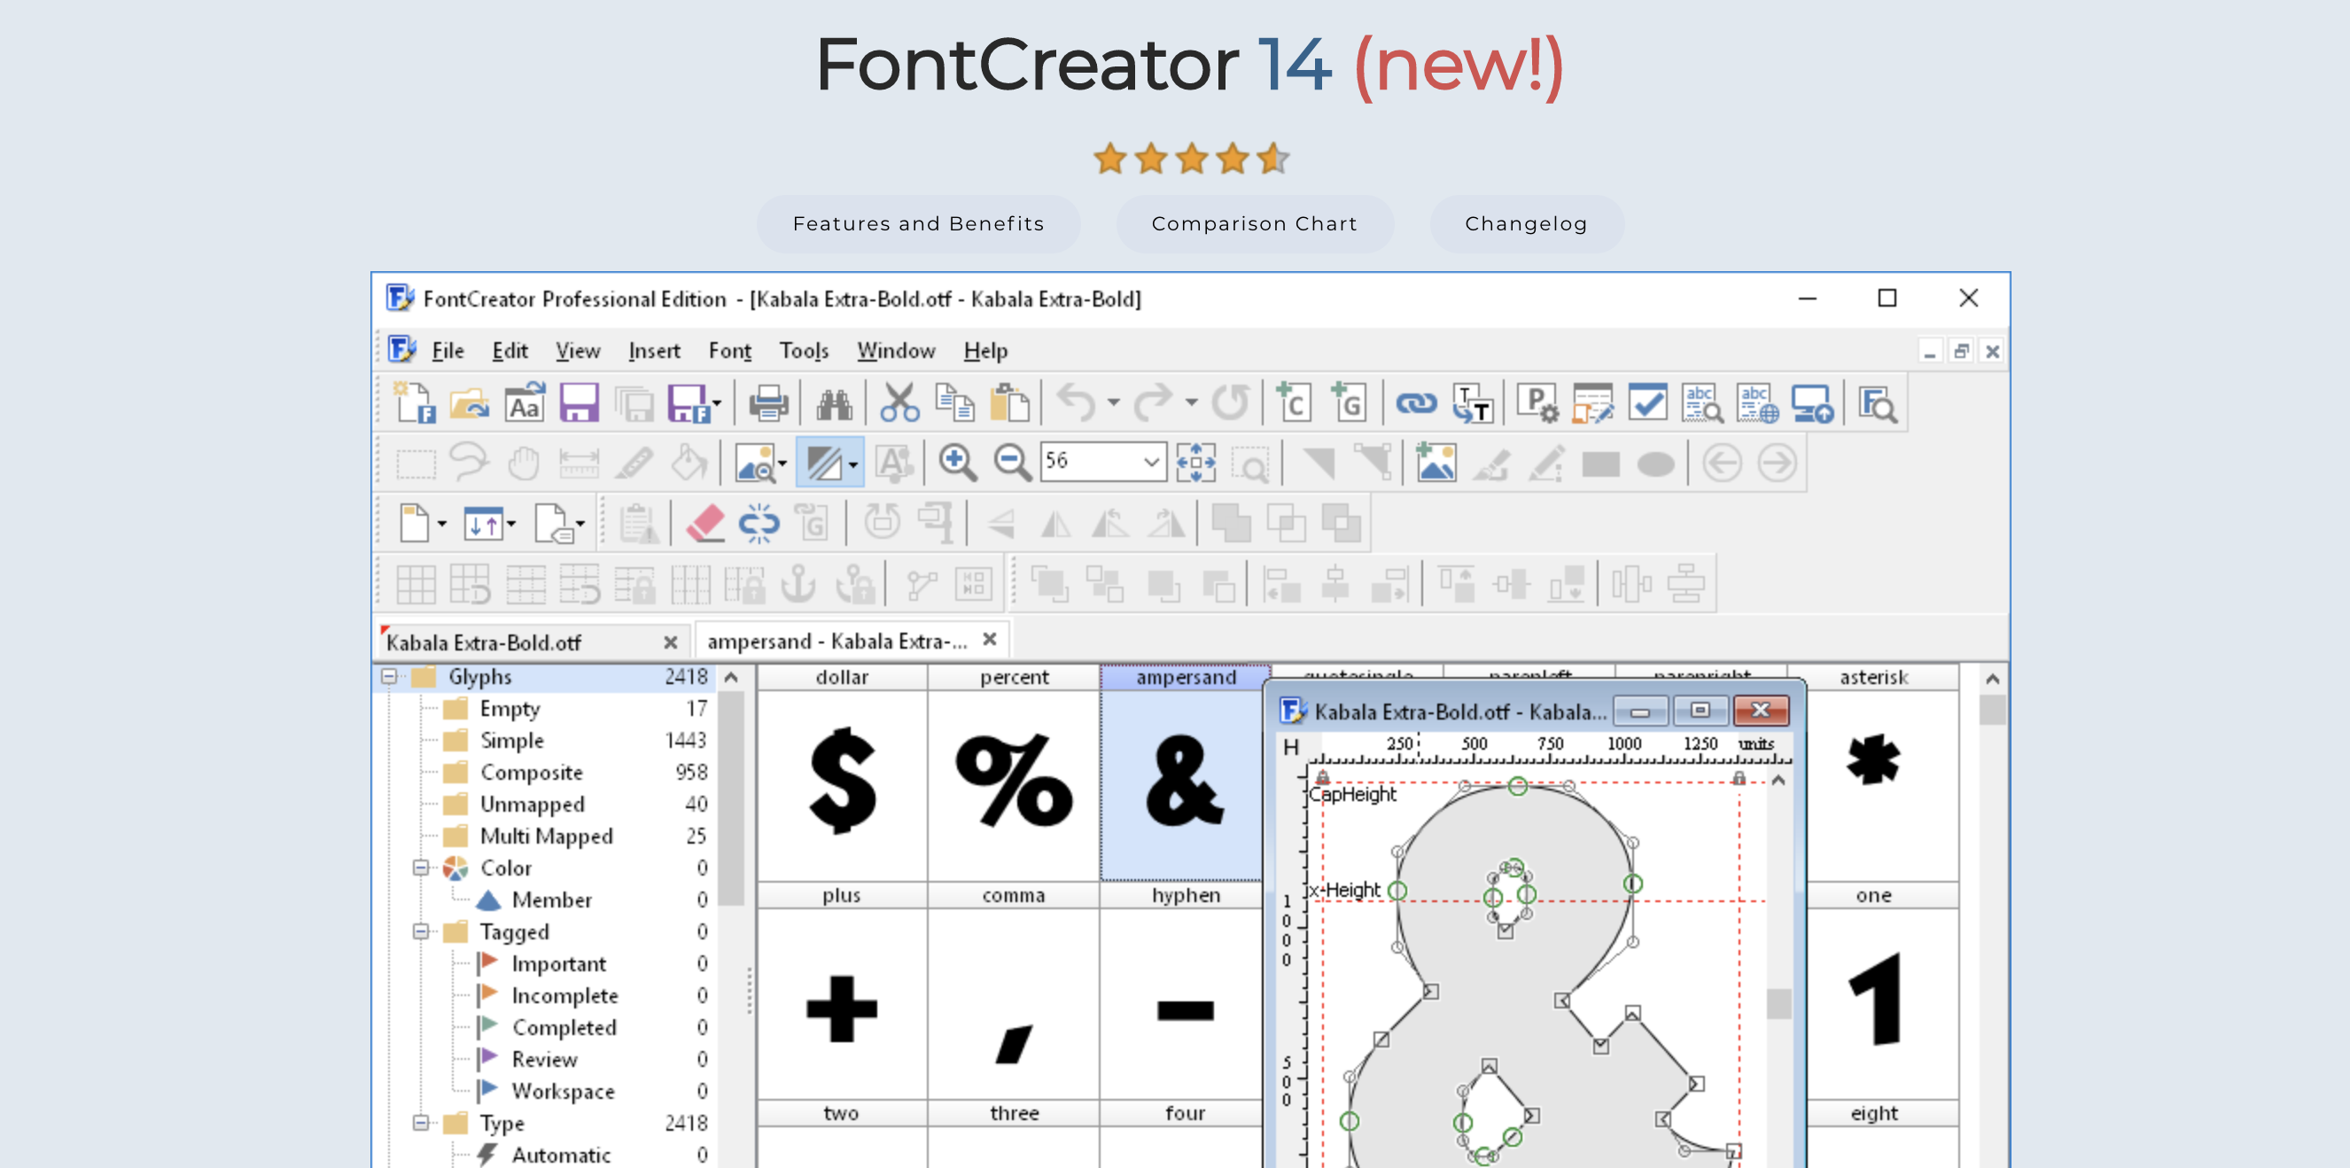Select the Zoom In magnifier tool
This screenshot has width=2350, height=1168.
tap(956, 463)
